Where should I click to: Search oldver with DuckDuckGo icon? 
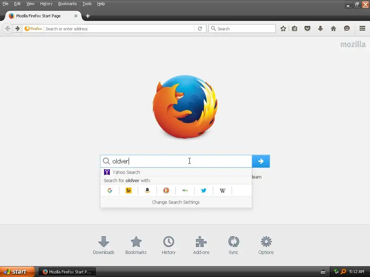click(x=166, y=190)
